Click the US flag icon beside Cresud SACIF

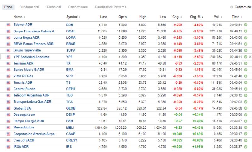[x=8, y=140]
